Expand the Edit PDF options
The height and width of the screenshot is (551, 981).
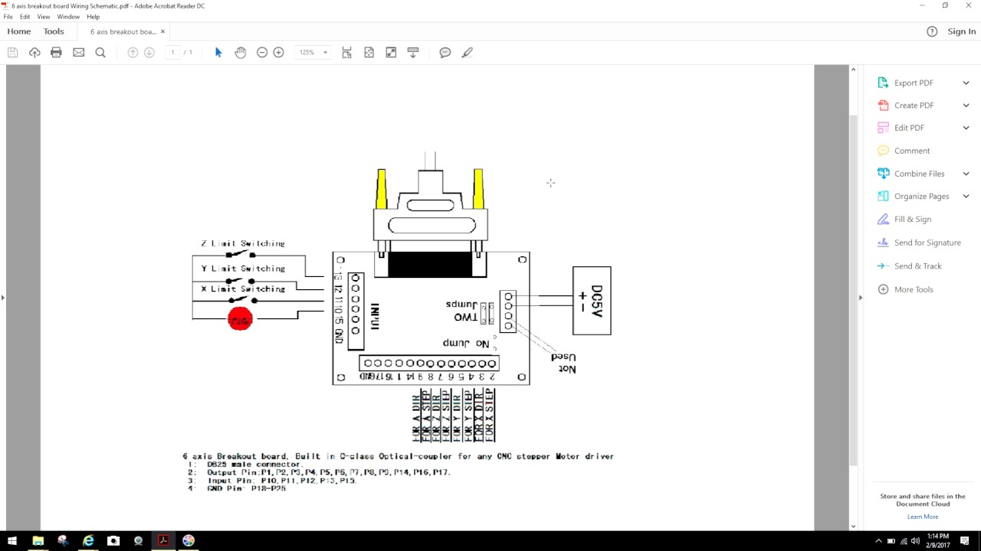coord(966,128)
